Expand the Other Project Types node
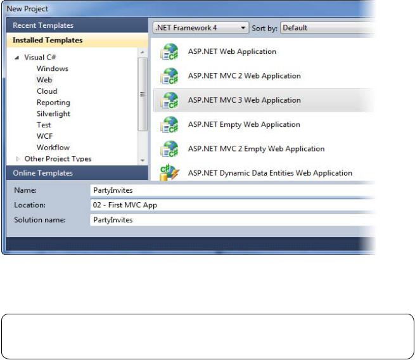Screen dimensions: 415x360 (18, 159)
